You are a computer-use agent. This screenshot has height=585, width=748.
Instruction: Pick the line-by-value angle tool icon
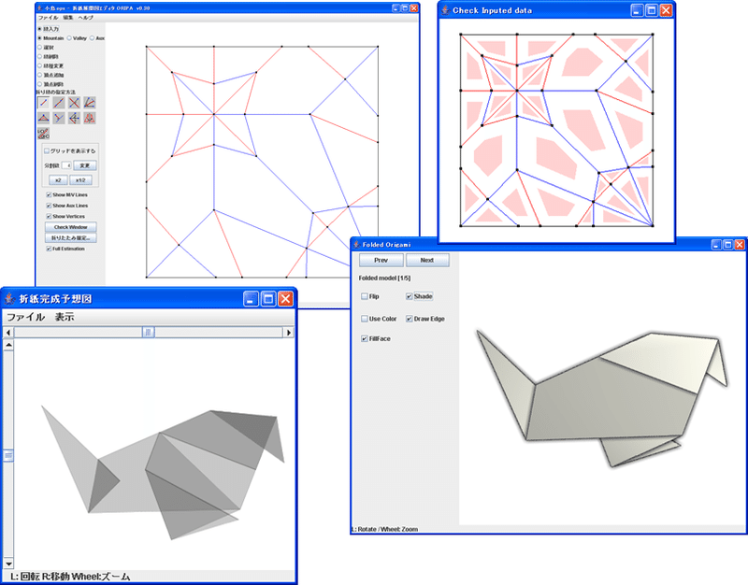43,133
